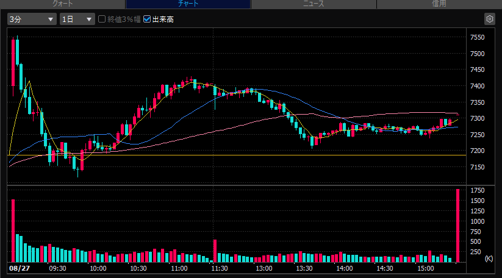This screenshot has height=278, width=502.
Task: Click the 3分 dropdown arrow
Action: [x=50, y=19]
